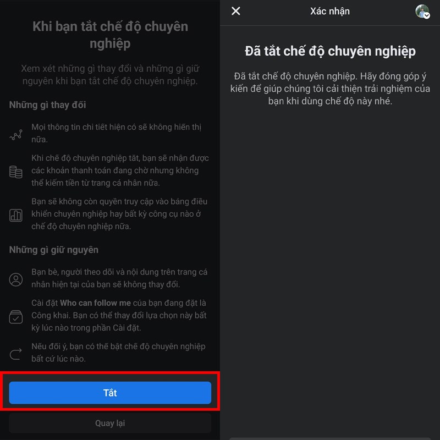The image size is (440, 440).
Task: Click the Những gì giữ nguyên heading
Action: coord(53,250)
